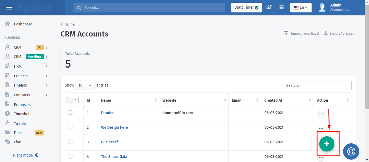This screenshot has height=162, width=369.
Task: Open action menu for Dunder row
Action: pyautogui.click(x=321, y=114)
